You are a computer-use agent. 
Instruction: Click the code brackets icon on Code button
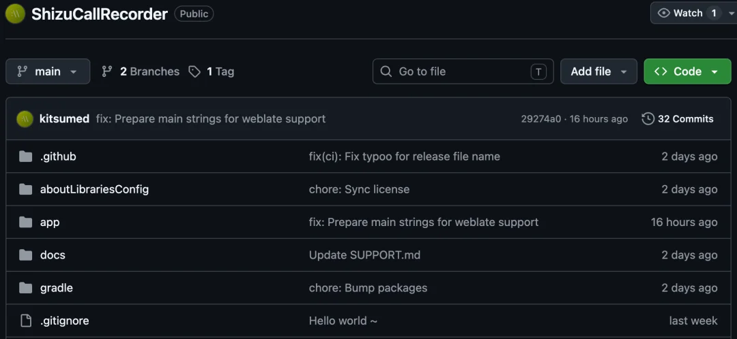pos(661,71)
